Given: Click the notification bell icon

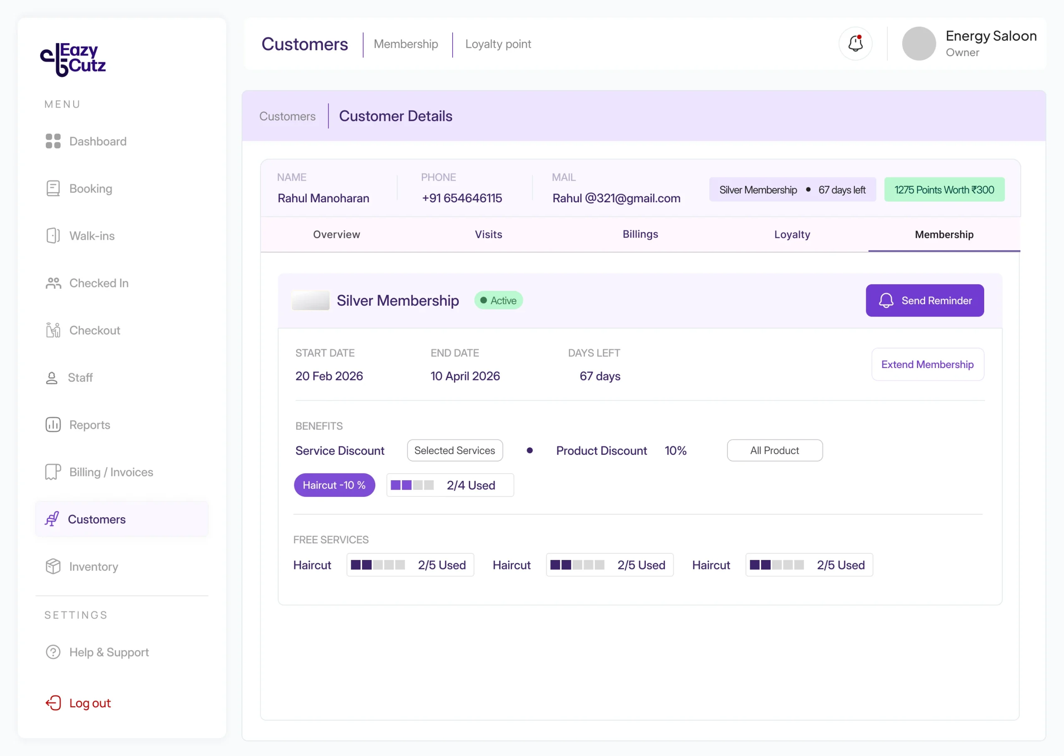Looking at the screenshot, I should click(x=855, y=44).
